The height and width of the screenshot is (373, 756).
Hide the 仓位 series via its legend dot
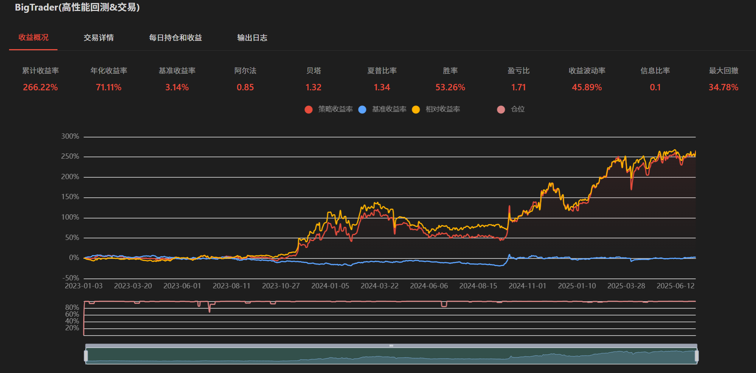501,110
